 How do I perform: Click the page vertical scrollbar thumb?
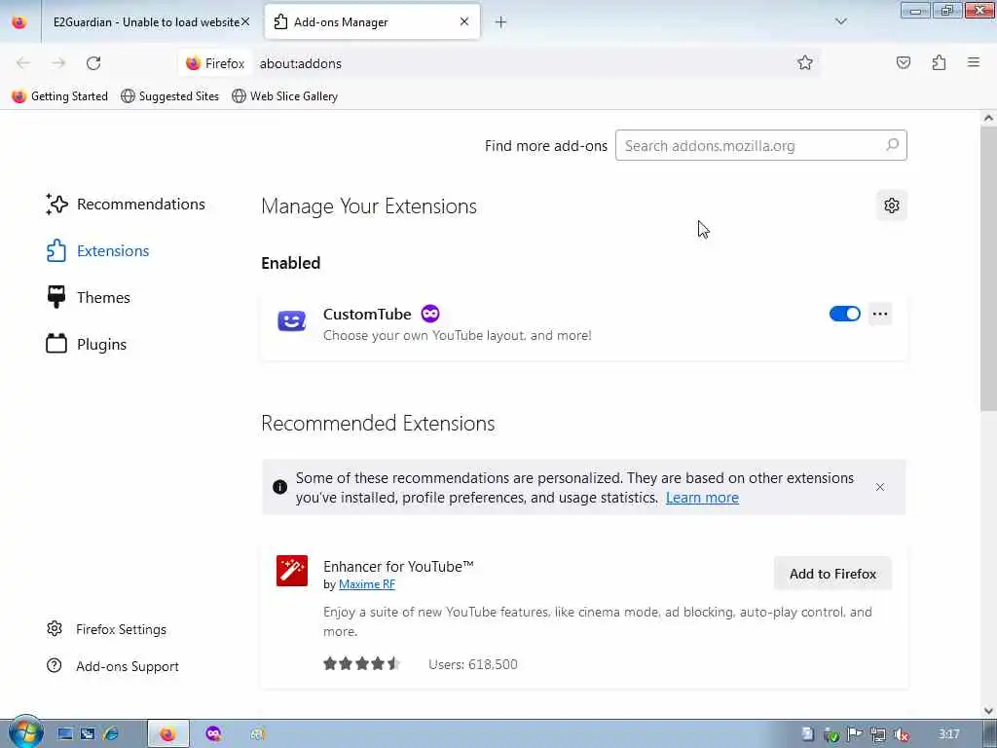988,267
